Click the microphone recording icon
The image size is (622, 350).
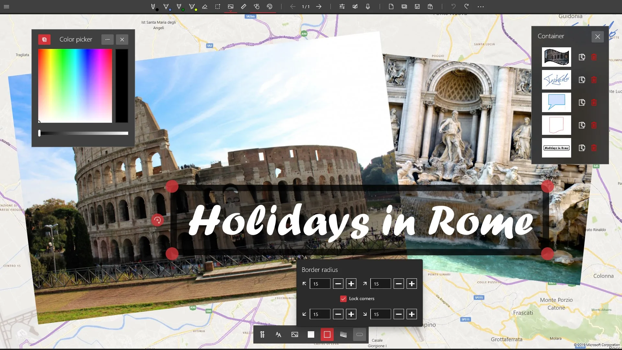(x=368, y=6)
